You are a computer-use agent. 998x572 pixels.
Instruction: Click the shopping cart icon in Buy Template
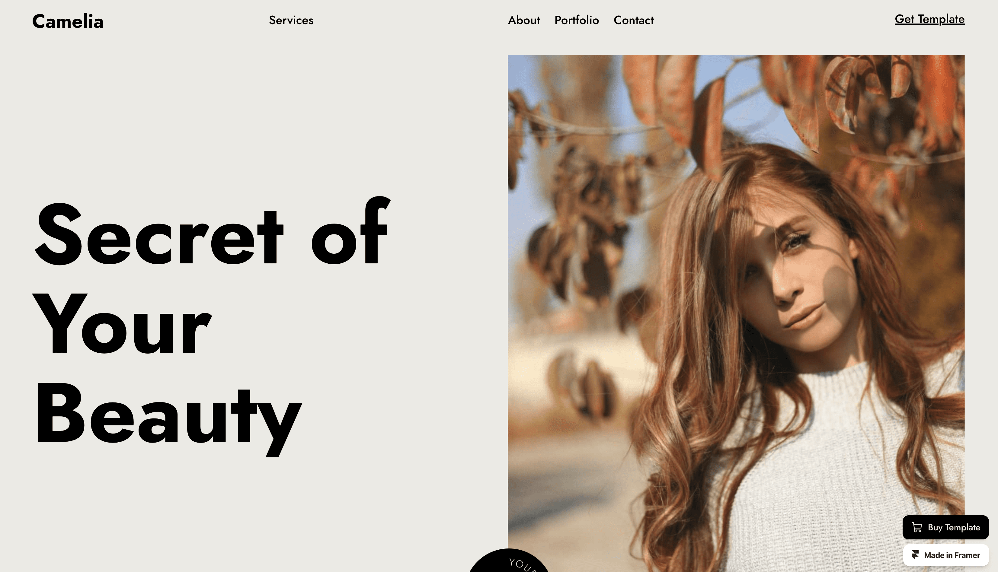pos(916,527)
